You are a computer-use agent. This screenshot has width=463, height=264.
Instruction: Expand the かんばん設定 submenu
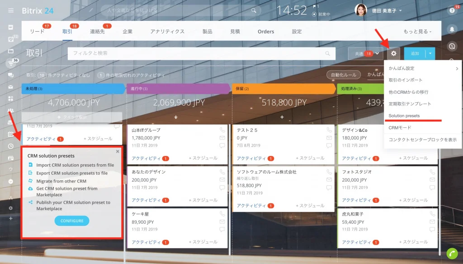[x=423, y=68]
